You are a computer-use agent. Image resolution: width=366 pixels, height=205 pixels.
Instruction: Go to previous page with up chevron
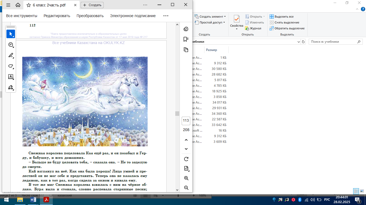(x=186, y=140)
